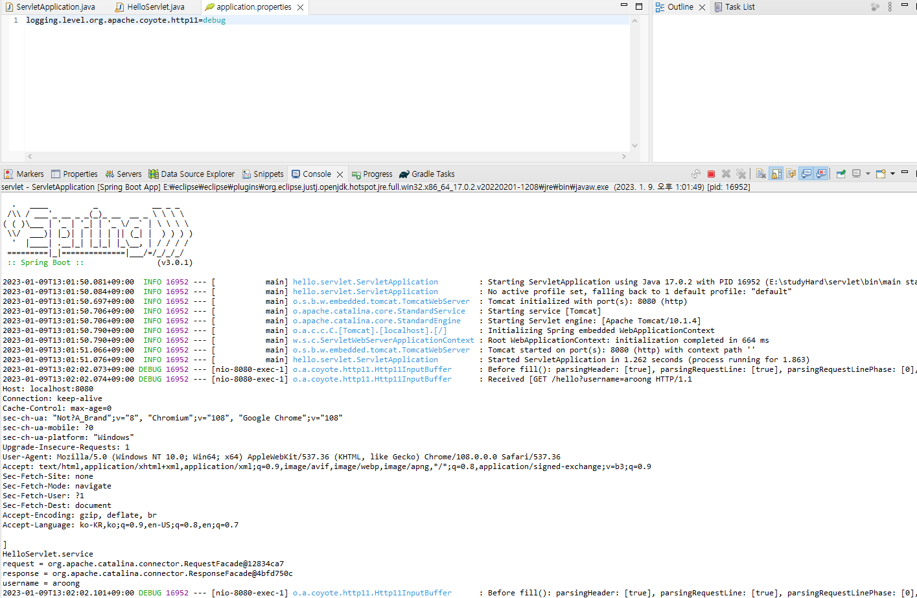This screenshot has width=917, height=598.
Task: Click the Markers tab icon
Action: pyautogui.click(x=8, y=174)
